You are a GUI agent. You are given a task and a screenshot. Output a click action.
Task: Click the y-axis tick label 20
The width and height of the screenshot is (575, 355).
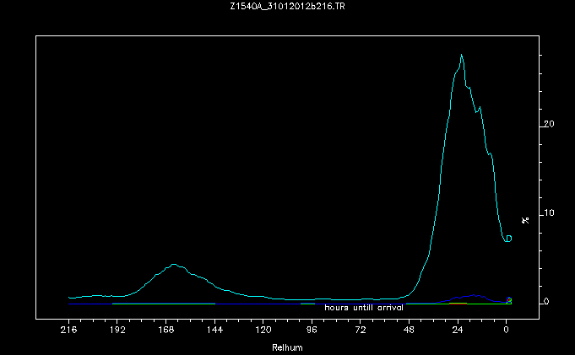pyautogui.click(x=549, y=124)
